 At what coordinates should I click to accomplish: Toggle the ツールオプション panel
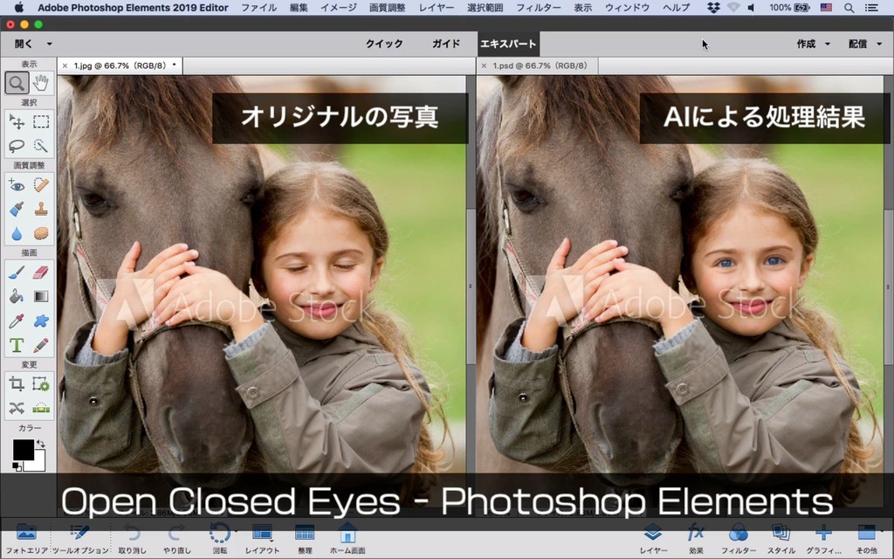point(79,539)
